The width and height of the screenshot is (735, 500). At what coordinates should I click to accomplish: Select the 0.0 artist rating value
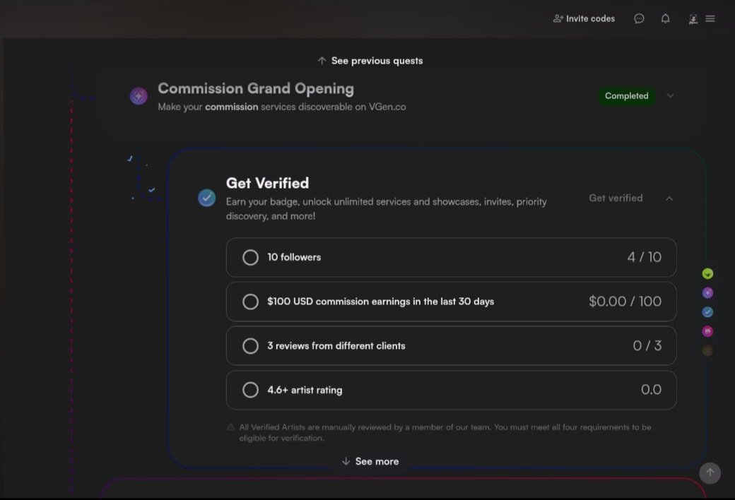(x=651, y=390)
